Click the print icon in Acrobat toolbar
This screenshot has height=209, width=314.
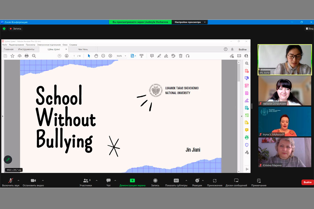(x=27, y=56)
